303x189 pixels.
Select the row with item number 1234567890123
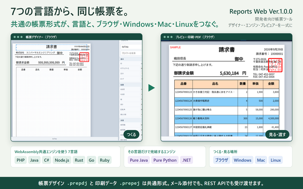(x=227, y=92)
